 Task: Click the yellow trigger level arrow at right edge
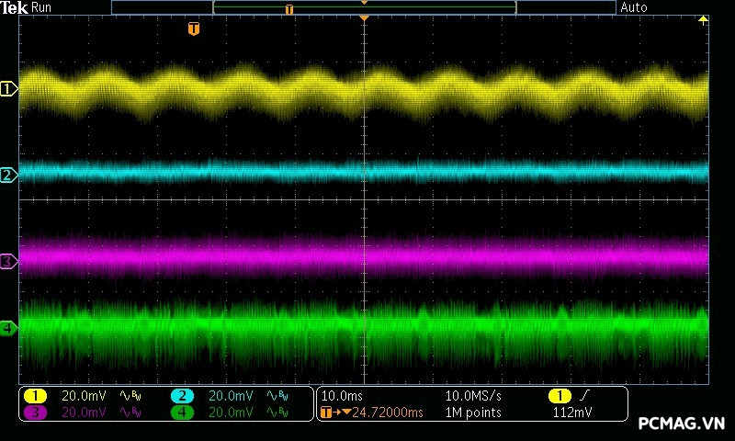point(704,19)
